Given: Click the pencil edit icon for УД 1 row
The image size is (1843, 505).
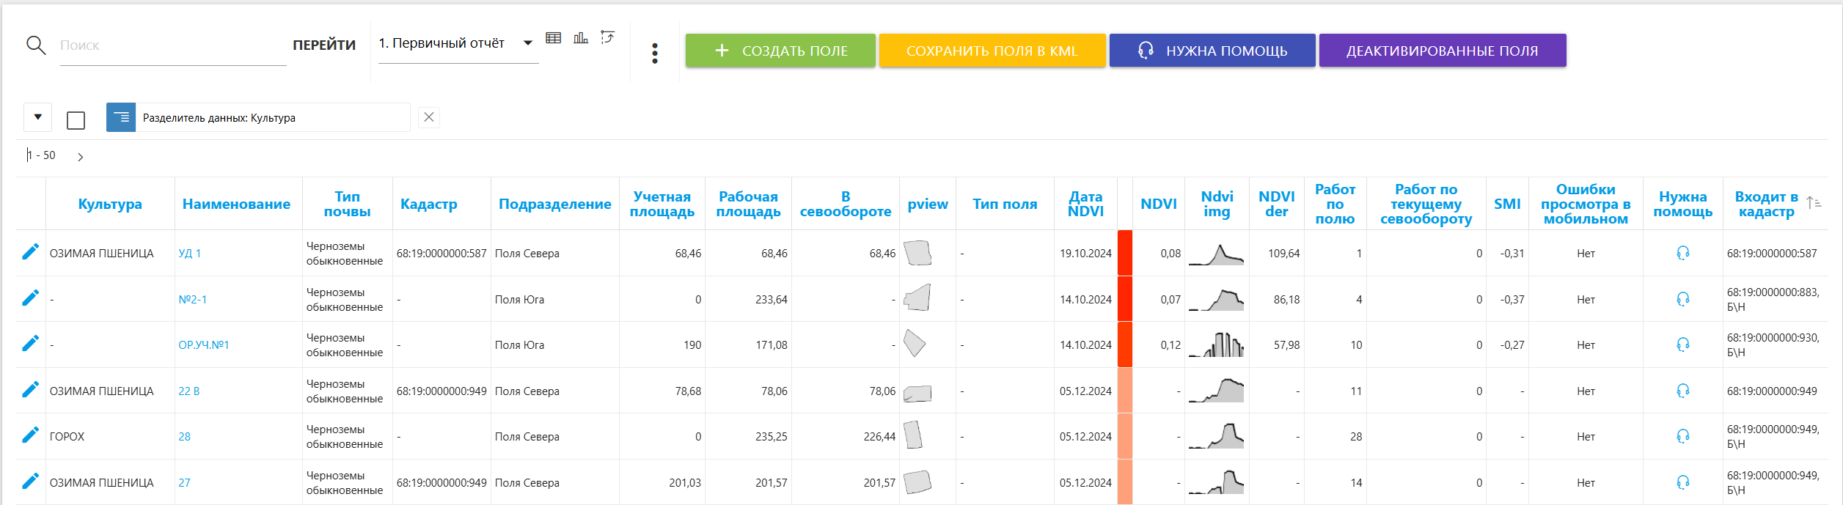Looking at the screenshot, I should [30, 253].
